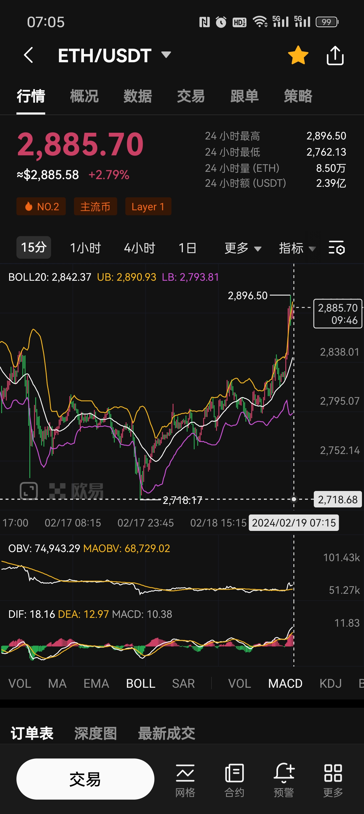Image resolution: width=364 pixels, height=814 pixels.
Task: Open the 预警 price alert icon
Action: click(x=284, y=780)
